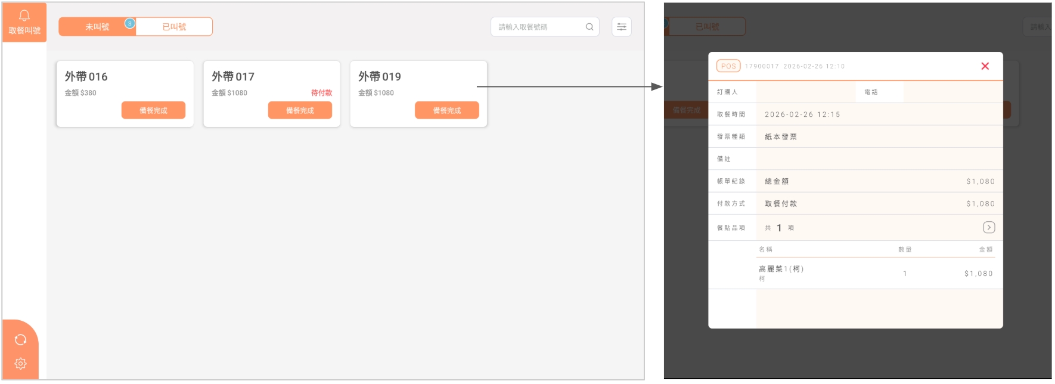Click 備餐完成 for 外帶 019
The height and width of the screenshot is (384, 1055).
coord(446,110)
